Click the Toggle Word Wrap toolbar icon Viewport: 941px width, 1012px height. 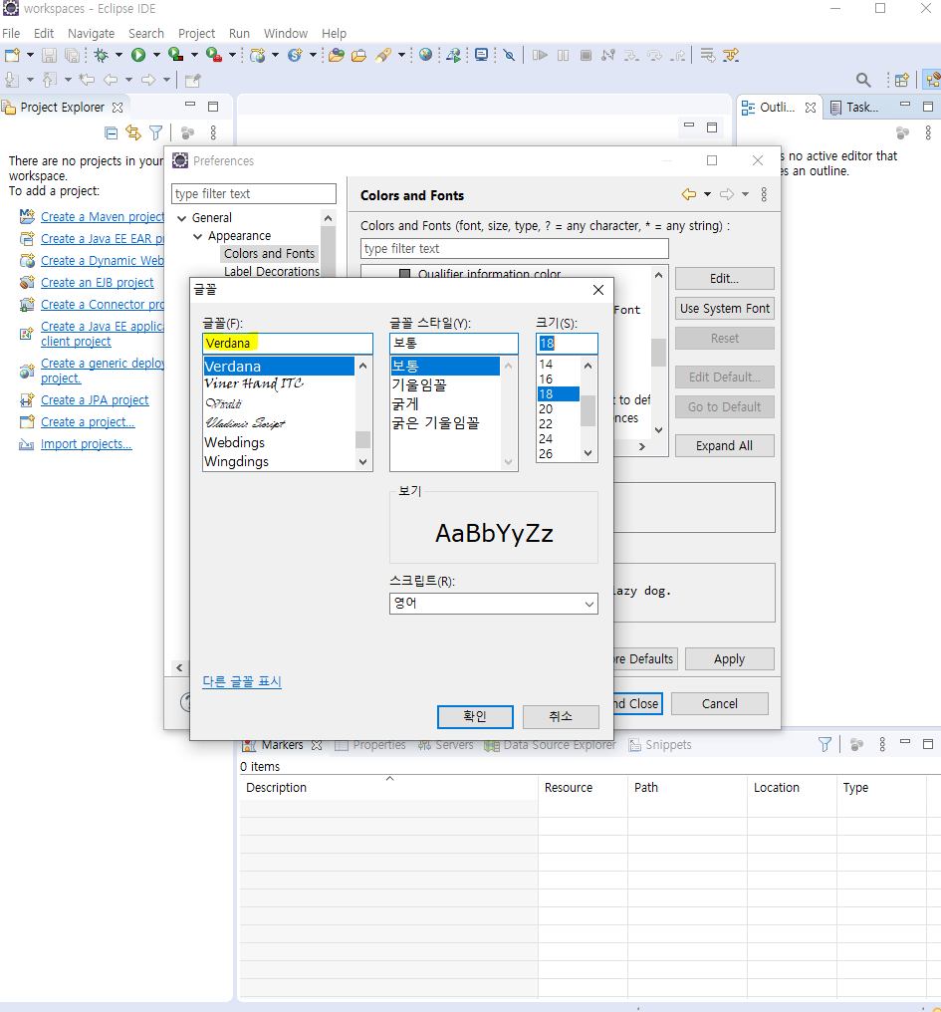click(708, 56)
